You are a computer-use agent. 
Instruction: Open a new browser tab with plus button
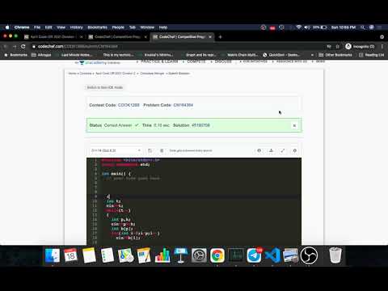tap(220, 36)
